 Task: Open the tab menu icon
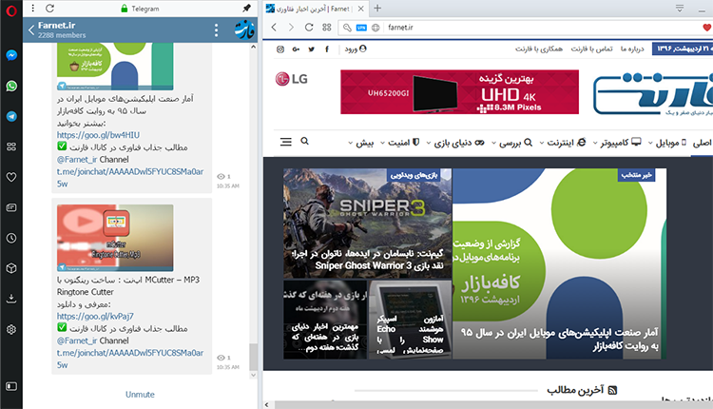coord(680,9)
